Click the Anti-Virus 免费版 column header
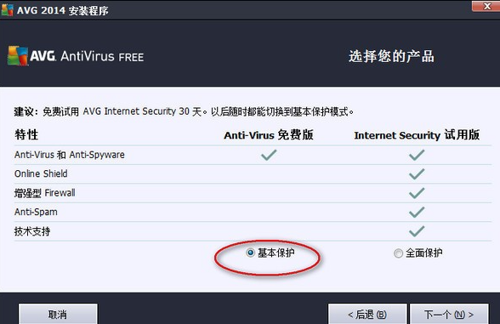 (269, 135)
